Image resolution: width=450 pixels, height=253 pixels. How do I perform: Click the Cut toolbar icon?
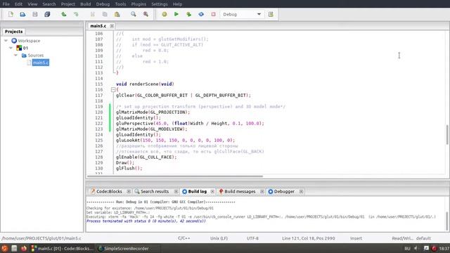tap(92, 14)
